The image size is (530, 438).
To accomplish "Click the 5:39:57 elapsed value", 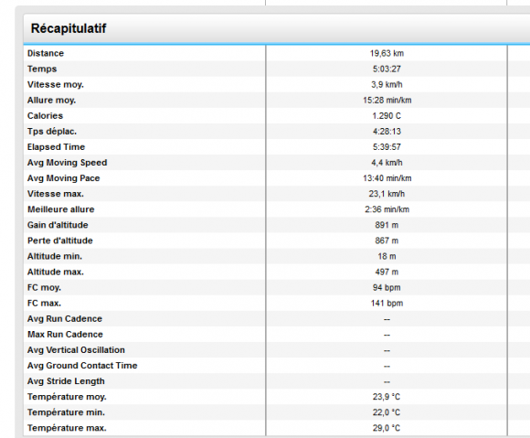I will tap(387, 147).
